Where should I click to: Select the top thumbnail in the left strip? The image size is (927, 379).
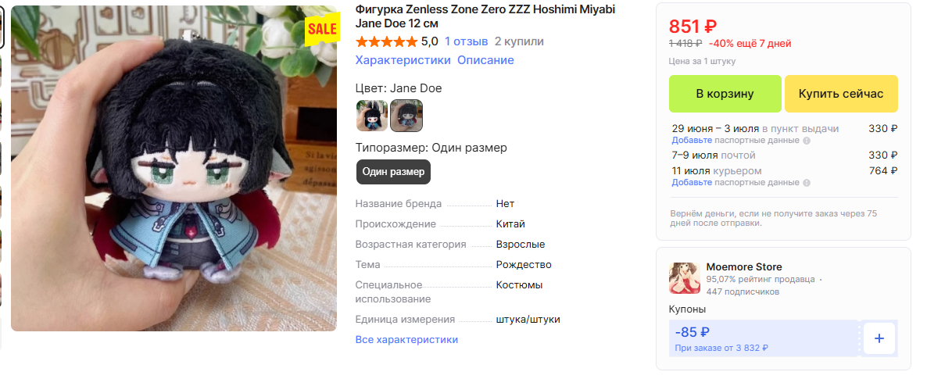tap(2, 27)
